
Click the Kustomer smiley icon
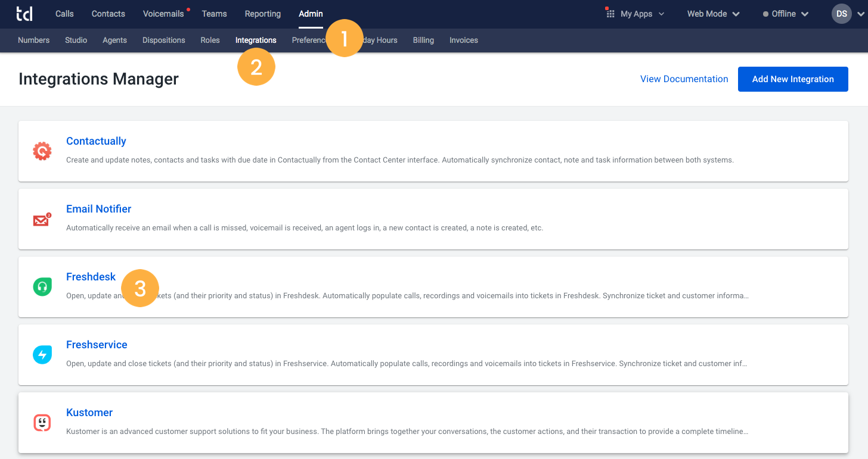(x=42, y=423)
